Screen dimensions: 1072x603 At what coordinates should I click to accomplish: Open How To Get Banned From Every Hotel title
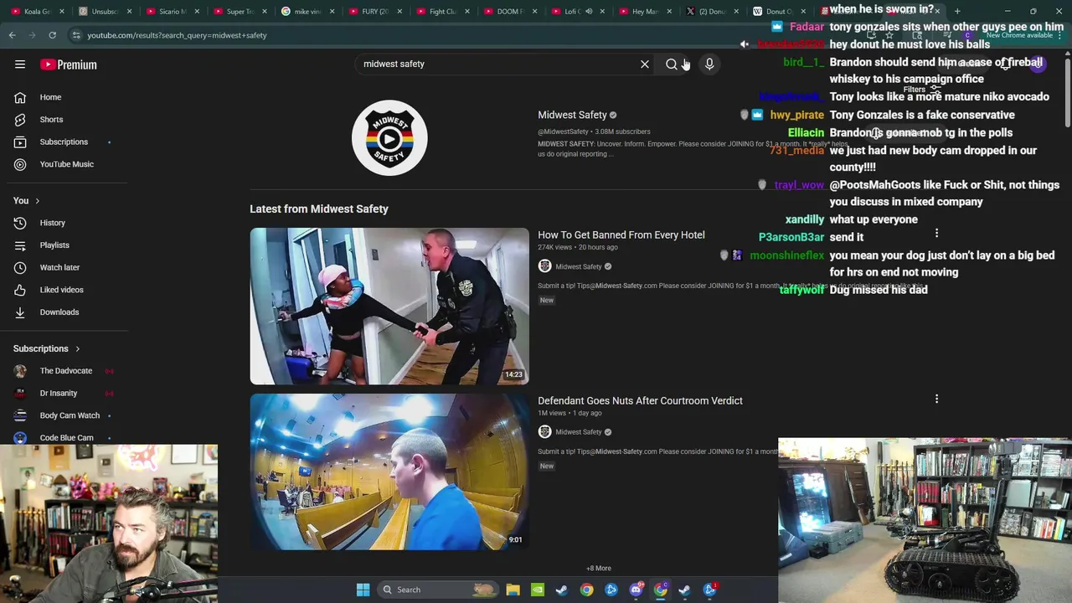[x=621, y=234]
